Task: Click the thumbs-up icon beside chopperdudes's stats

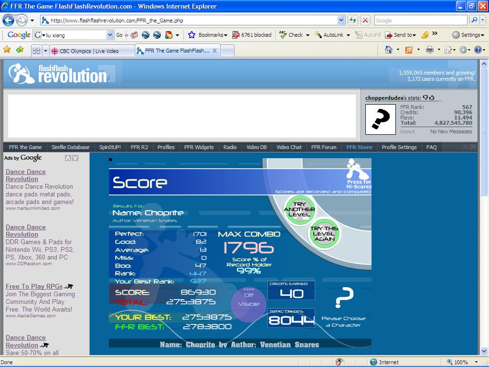Action: (x=432, y=97)
